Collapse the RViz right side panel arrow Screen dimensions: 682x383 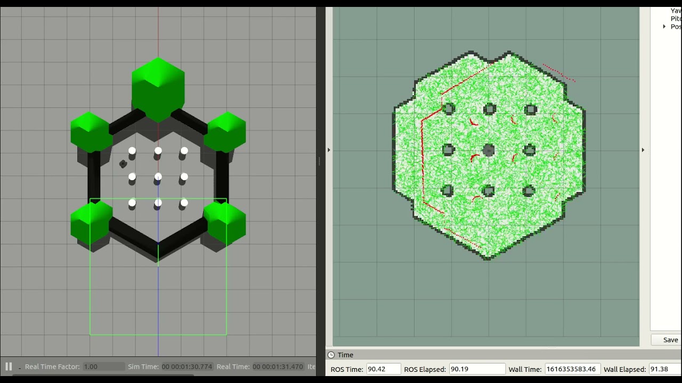click(x=643, y=150)
